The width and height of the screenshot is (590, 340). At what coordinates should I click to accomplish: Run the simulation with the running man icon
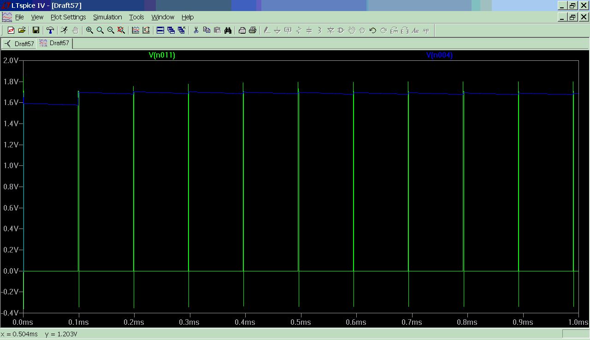coord(64,30)
